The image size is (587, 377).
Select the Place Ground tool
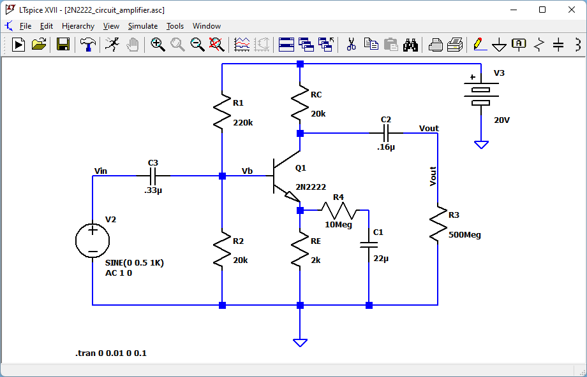tap(500, 45)
